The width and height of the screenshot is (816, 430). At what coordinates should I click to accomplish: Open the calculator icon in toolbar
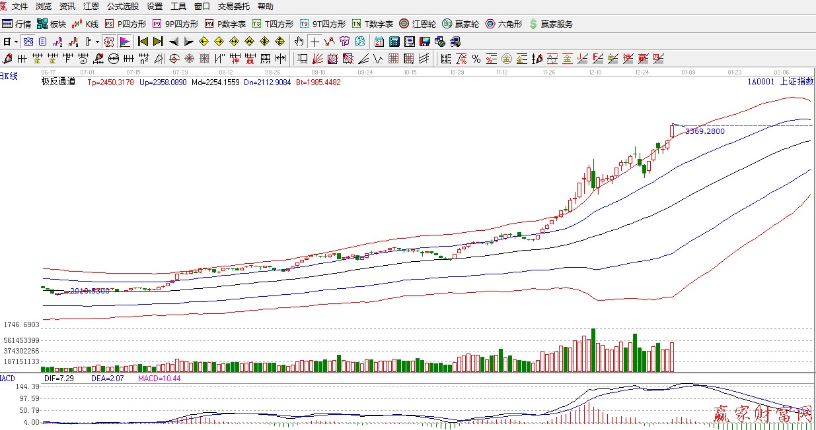394,42
